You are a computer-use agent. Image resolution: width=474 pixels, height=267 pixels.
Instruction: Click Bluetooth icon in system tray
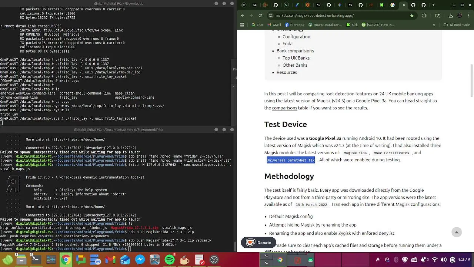coord(396,260)
